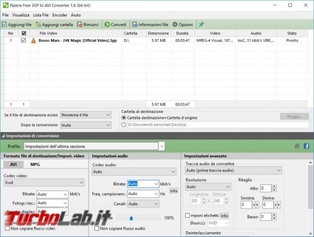
Task: Click the destination path input field
Action: (218, 125)
